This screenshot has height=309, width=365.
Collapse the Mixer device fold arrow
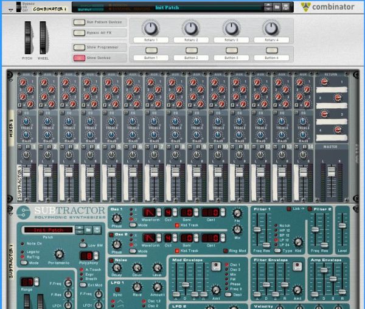(11, 80)
